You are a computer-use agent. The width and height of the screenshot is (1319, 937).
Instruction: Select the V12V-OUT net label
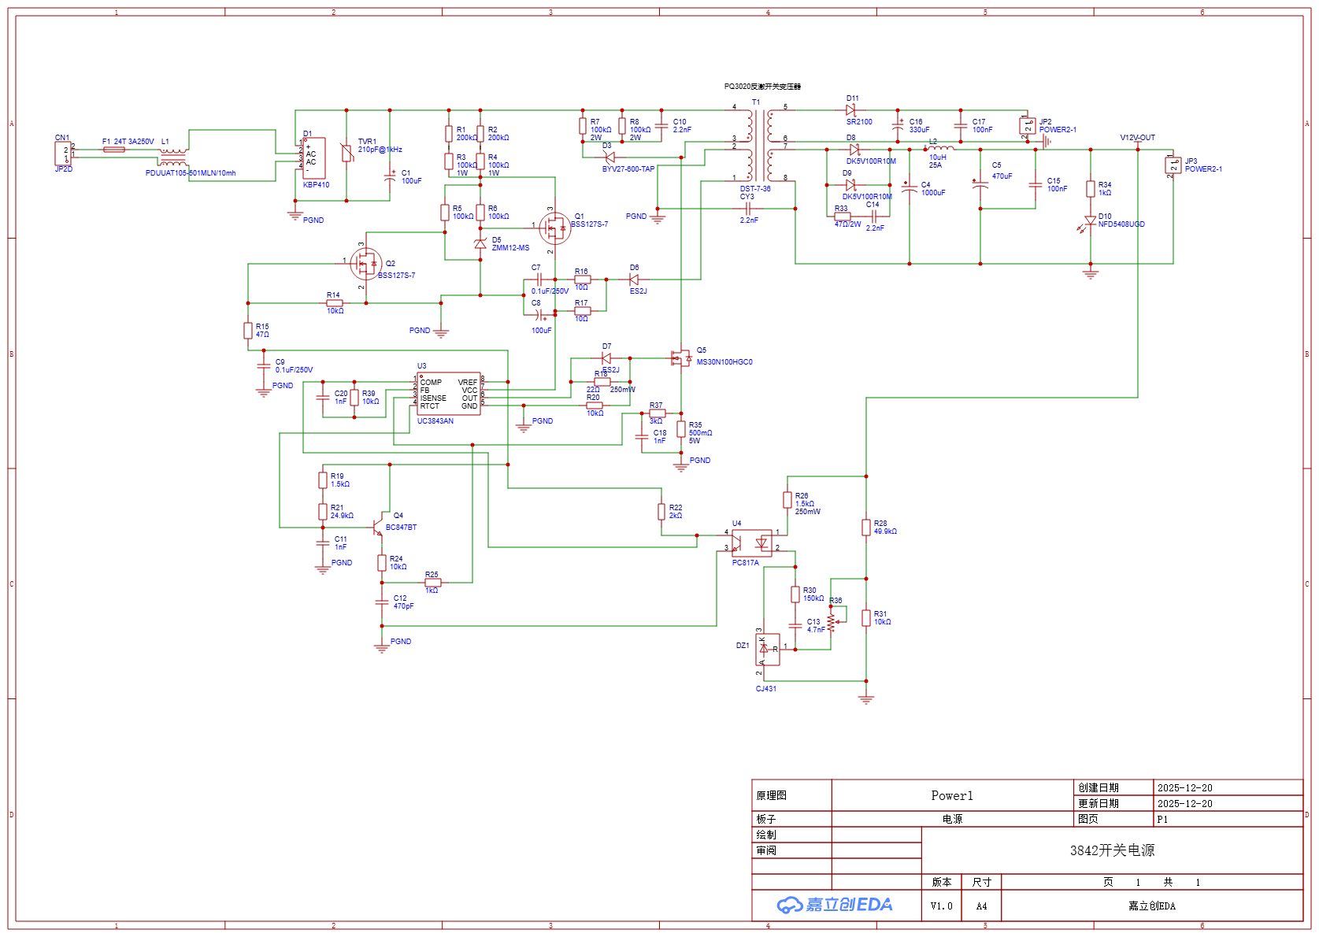click(x=1137, y=138)
